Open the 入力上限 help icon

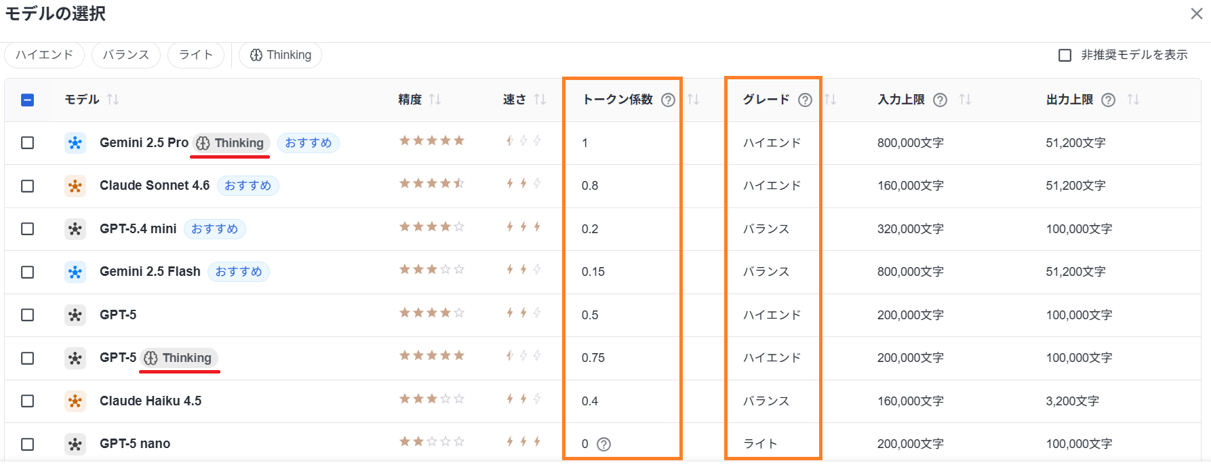point(939,100)
